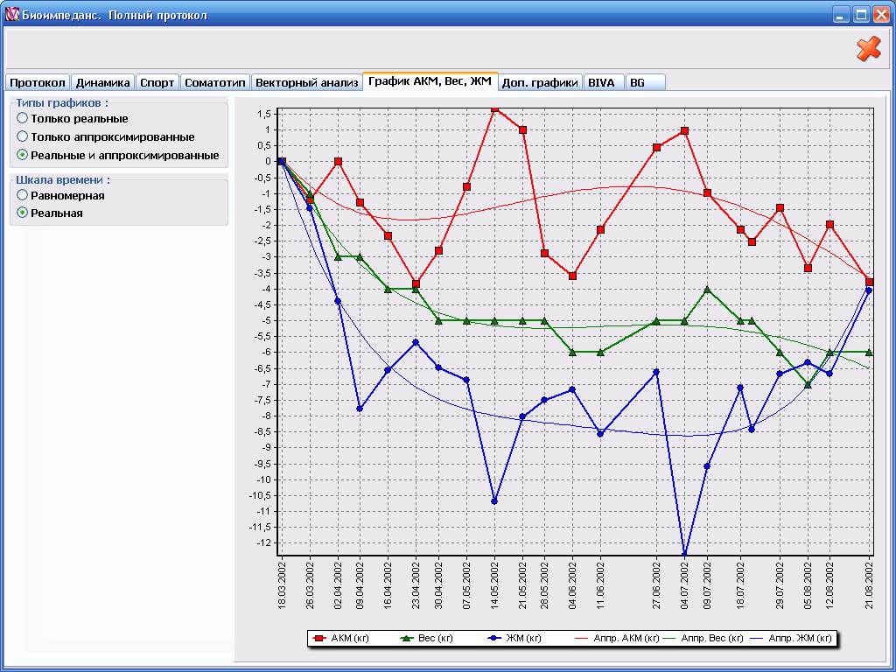Image resolution: width=896 pixels, height=672 pixels.
Task: Open the Векторный анализ tab
Action: 306,82
